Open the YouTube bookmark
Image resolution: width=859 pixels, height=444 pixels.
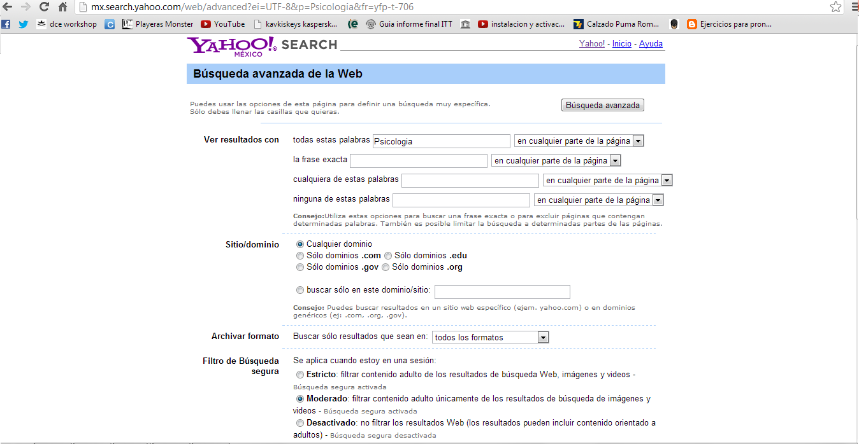coord(222,24)
